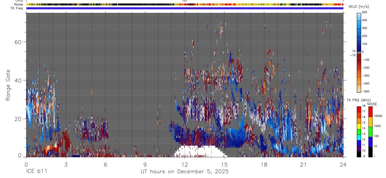The image size is (386, 178).
Task: Click x-axis tick label 15
Action: point(224,165)
